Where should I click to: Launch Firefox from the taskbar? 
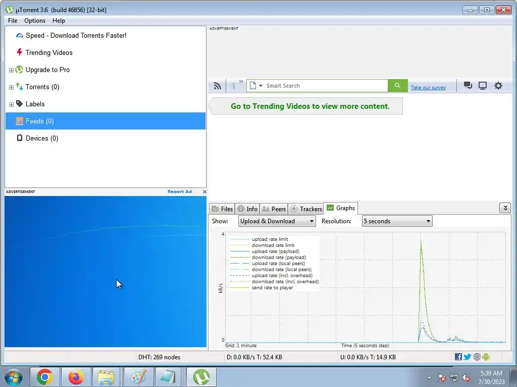tap(76, 377)
